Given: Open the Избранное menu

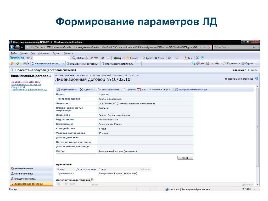Looking at the screenshot, I should (44, 53).
